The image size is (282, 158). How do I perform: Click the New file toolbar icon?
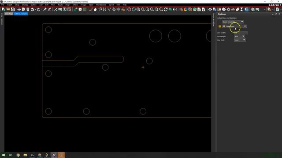(3, 9)
